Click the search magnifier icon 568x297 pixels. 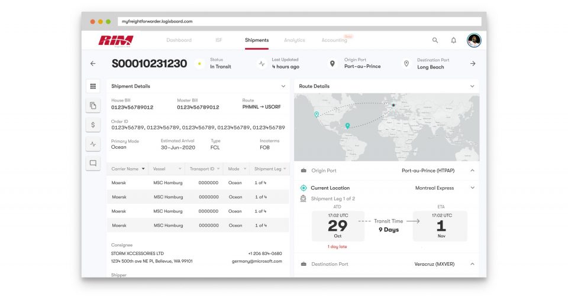(x=435, y=40)
